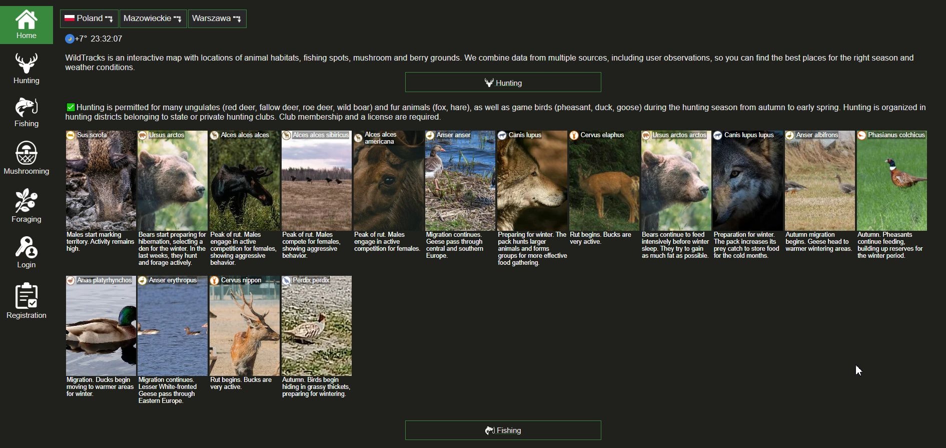Viewport: 946px width, 448px height.
Task: Click the deer icon beside Cervus elaphus
Action: tap(574, 135)
